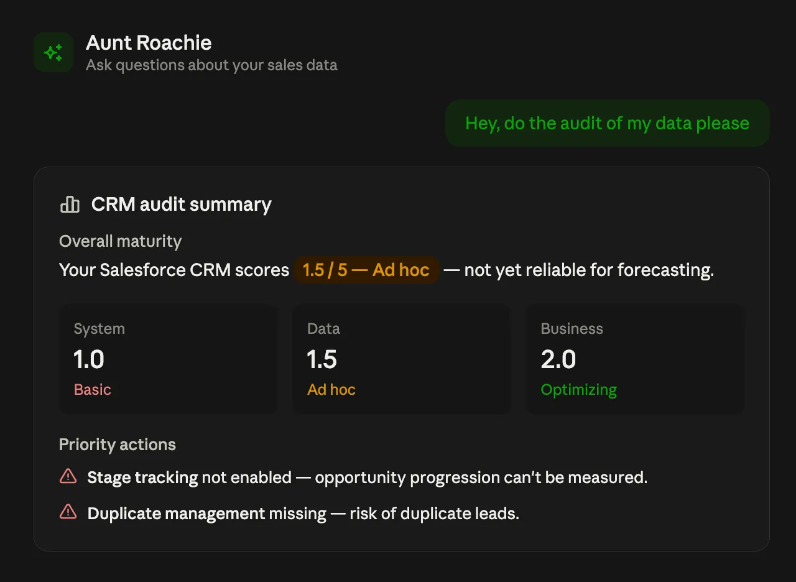Screen dimensions: 796x582
Task: Click the warning icon next to Duplicate management
Action: (68, 512)
